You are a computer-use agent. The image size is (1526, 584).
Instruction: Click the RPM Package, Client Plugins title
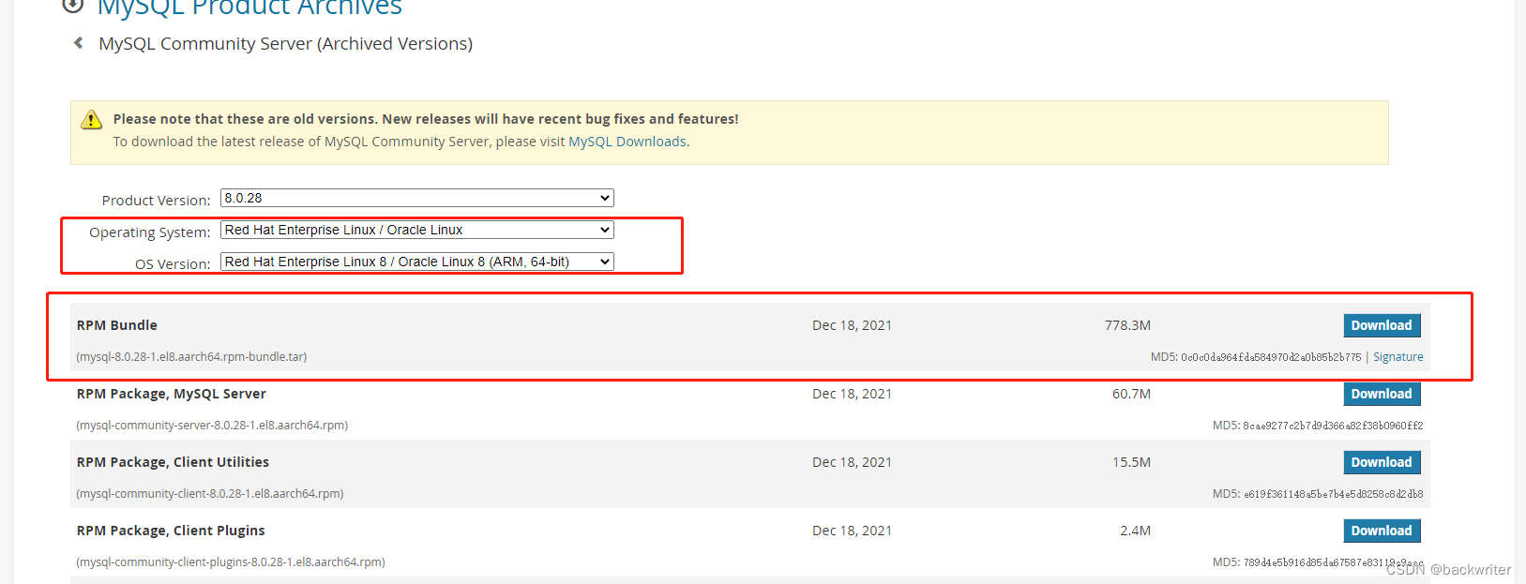[x=171, y=531]
